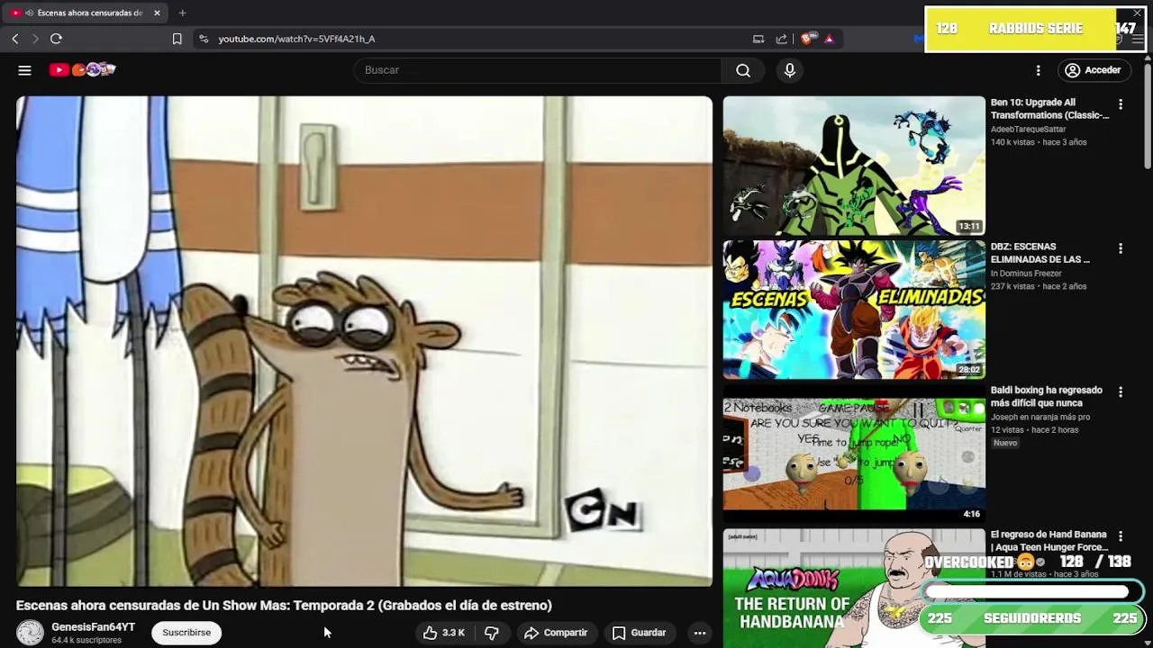This screenshot has width=1153, height=648.
Task: Go forward with browser forward arrow
Action: tap(35, 39)
